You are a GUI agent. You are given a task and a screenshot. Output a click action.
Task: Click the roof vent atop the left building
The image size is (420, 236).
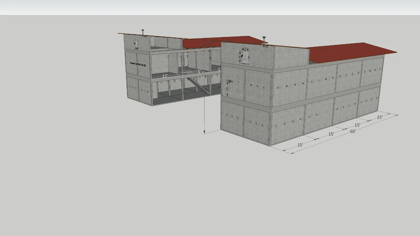click(x=144, y=32)
